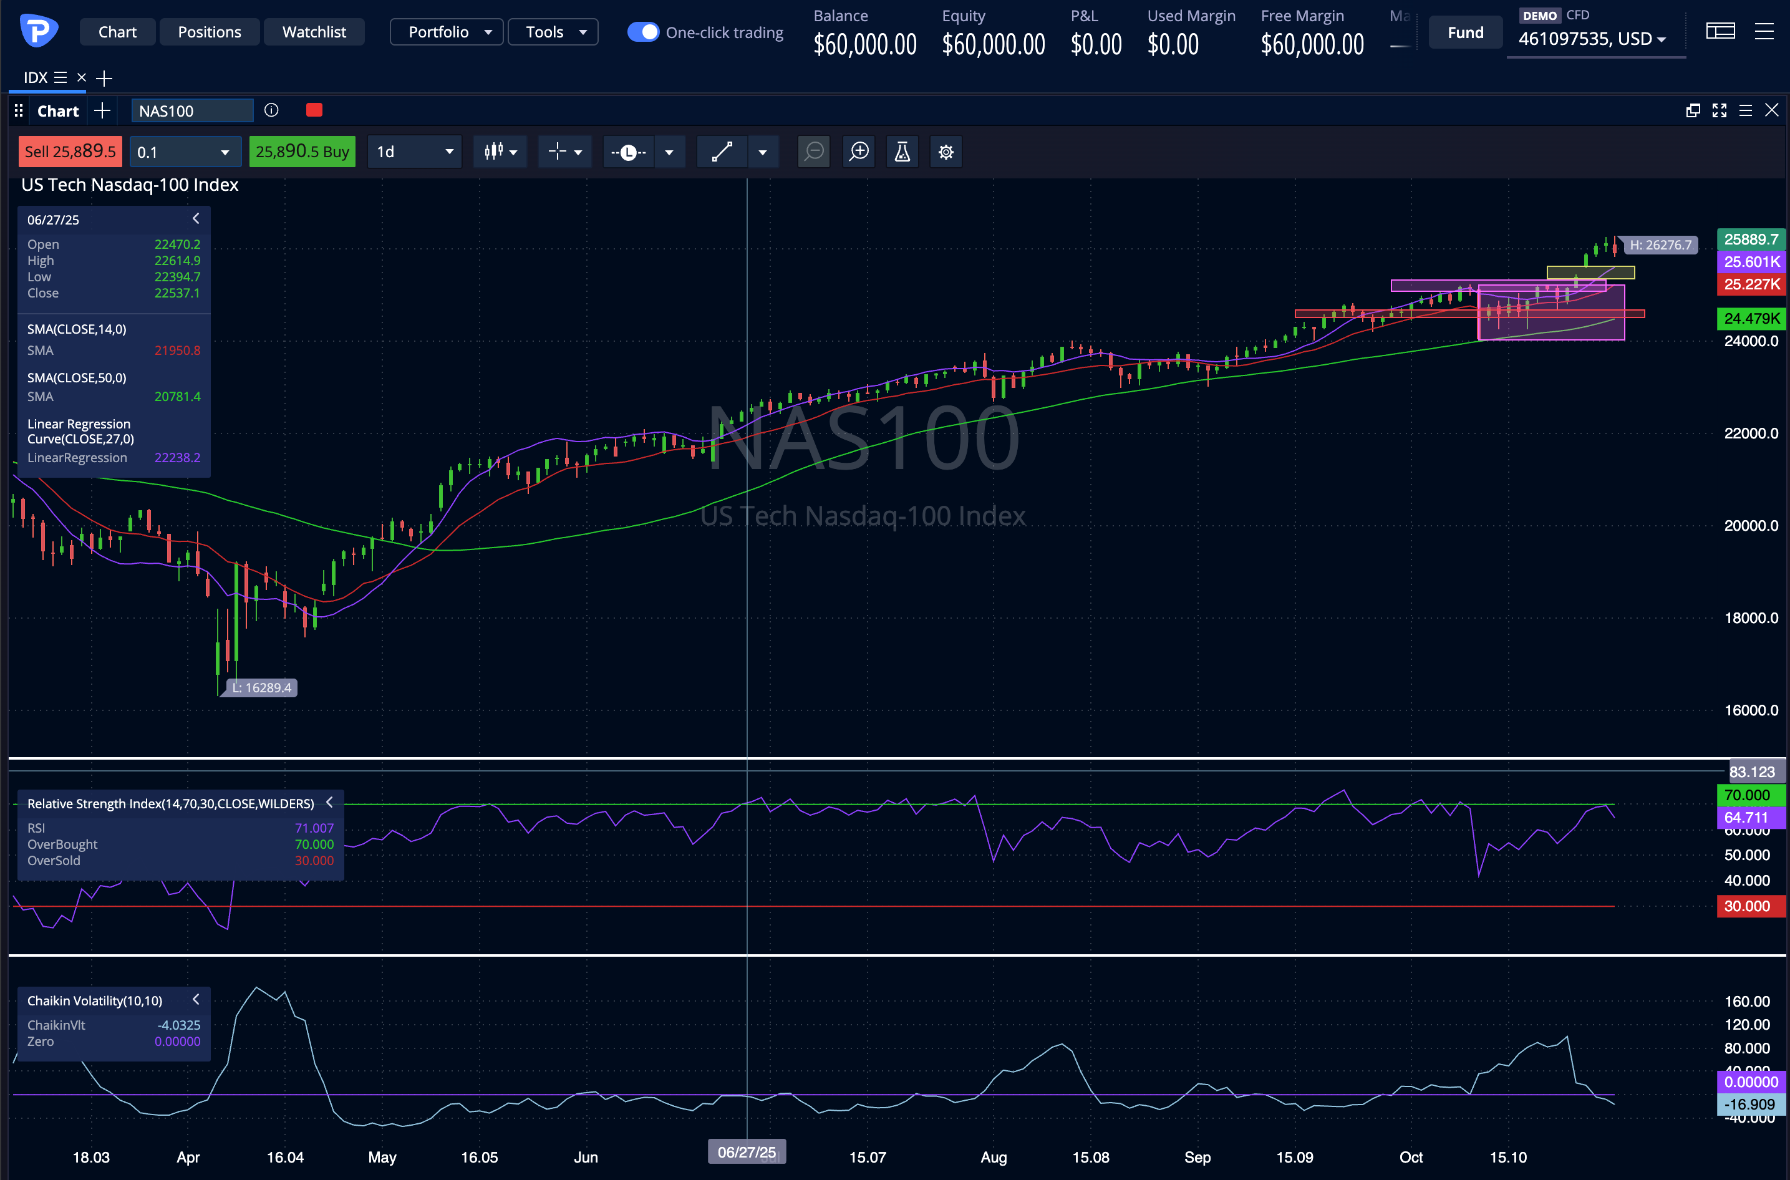1790x1180 pixels.
Task: Open the Tools menu
Action: [552, 32]
